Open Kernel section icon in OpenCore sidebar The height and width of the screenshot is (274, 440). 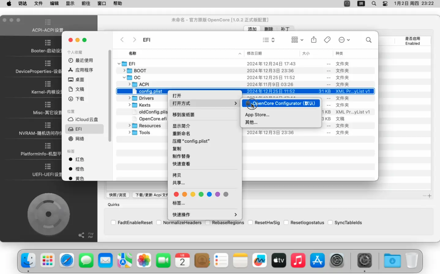(48, 84)
